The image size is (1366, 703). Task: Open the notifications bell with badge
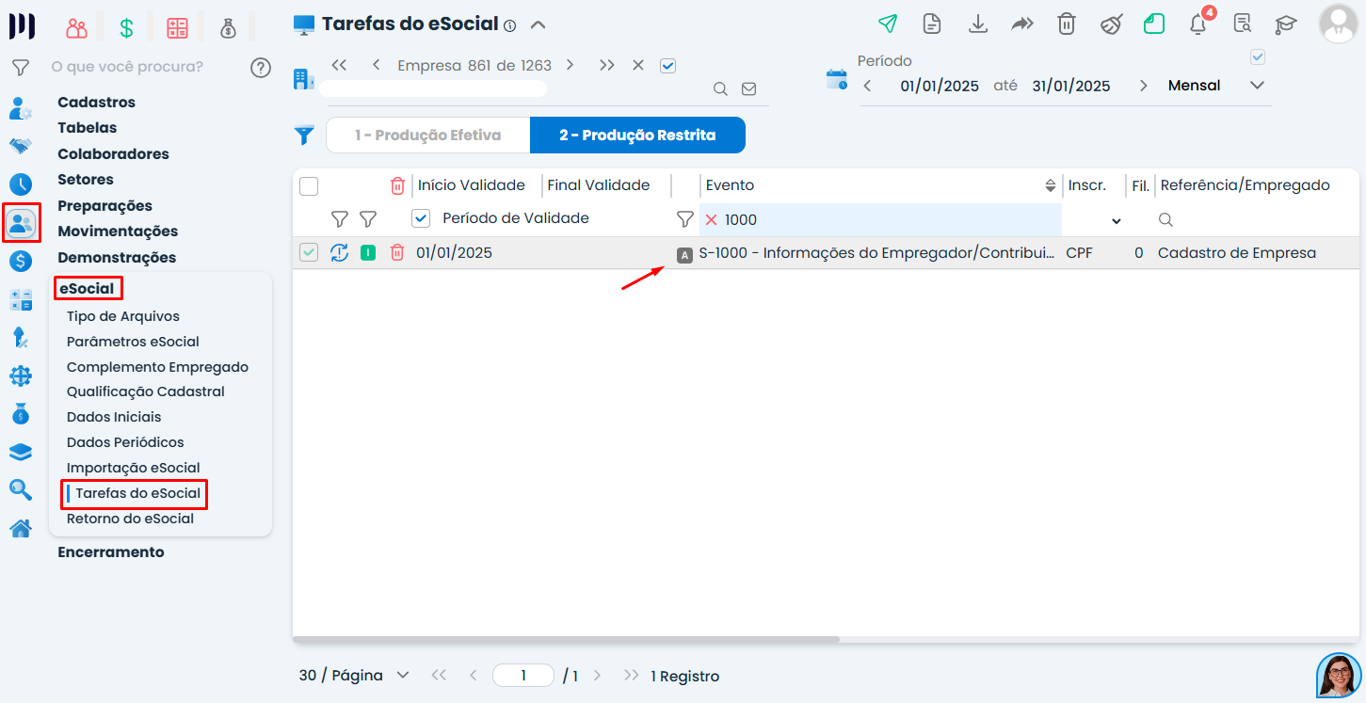coord(1199,22)
